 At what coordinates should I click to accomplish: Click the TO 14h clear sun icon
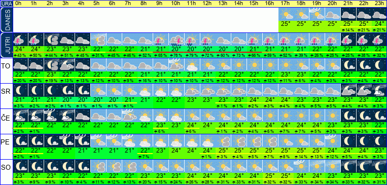(239, 65)
